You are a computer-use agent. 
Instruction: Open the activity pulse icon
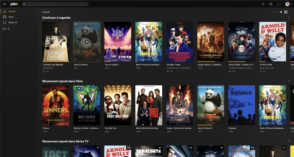pos(263,4)
